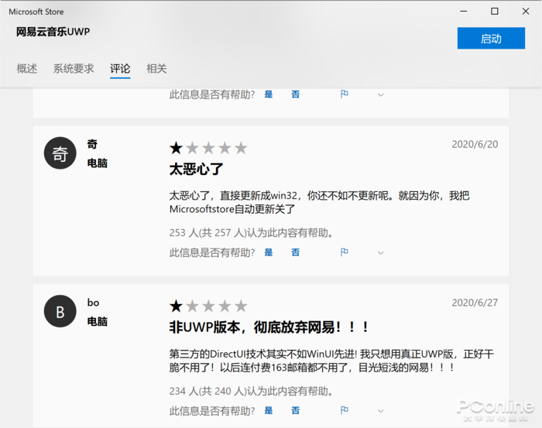Image resolution: width=542 pixels, height=428 pixels.
Task: Report the bo review with flag icon
Action: (x=345, y=410)
